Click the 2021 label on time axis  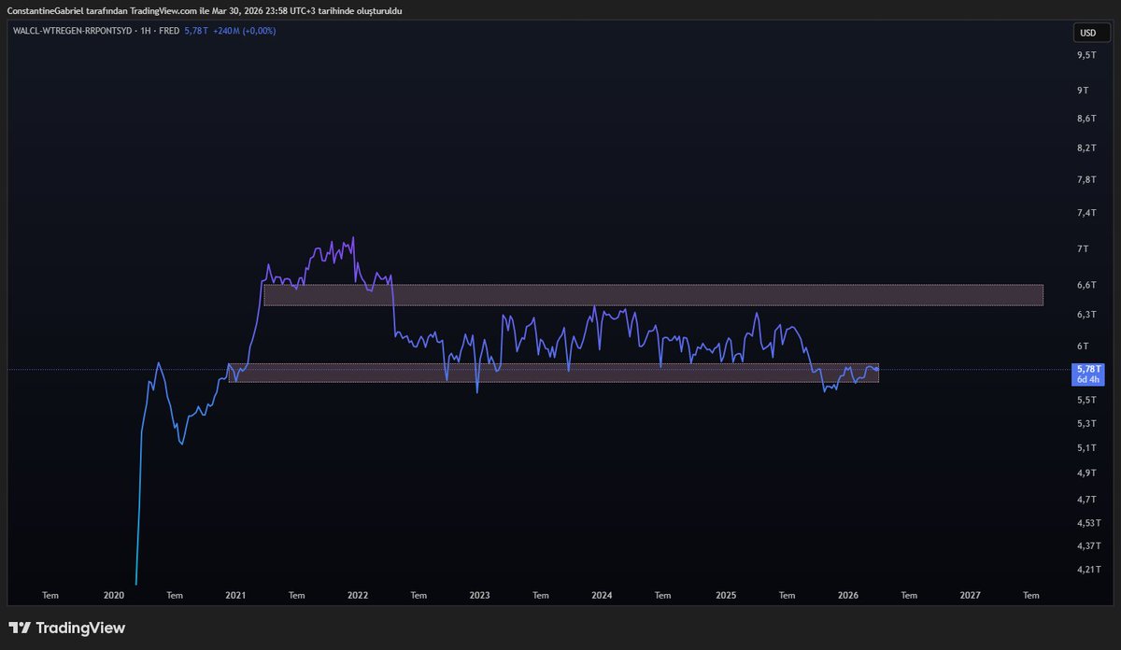pyautogui.click(x=235, y=595)
